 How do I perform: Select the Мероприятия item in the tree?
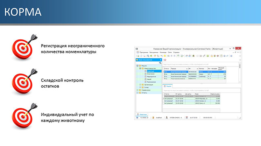tap(151, 77)
